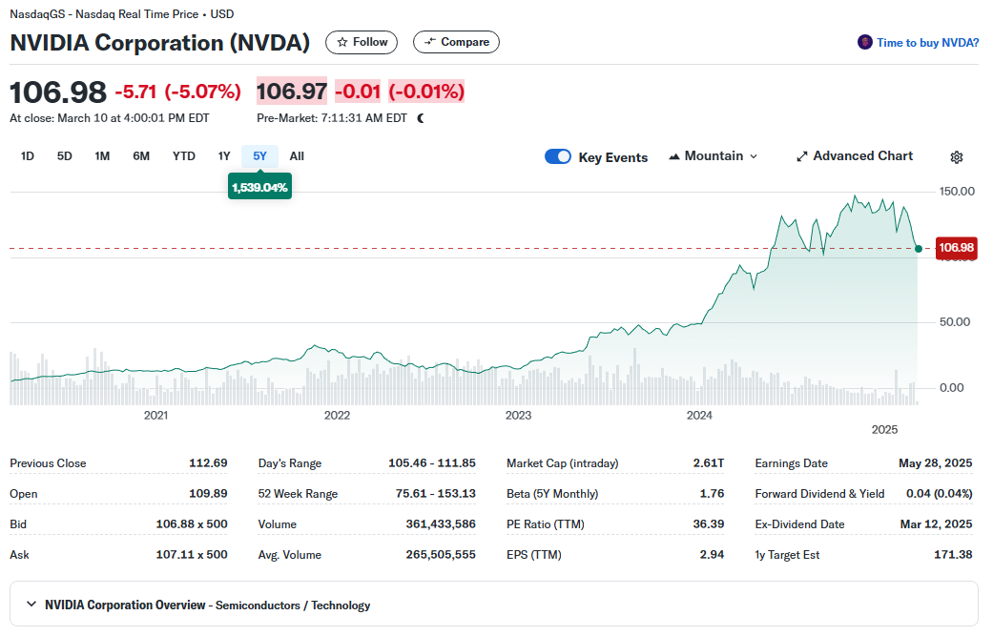Click the closing price 106.98 headline
Screen dimensions: 993x636
(x=58, y=92)
